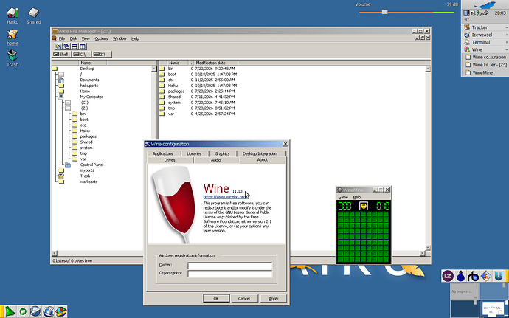Switch to the Graphics tab
Viewport: 509px width, 318px height.
click(222, 153)
